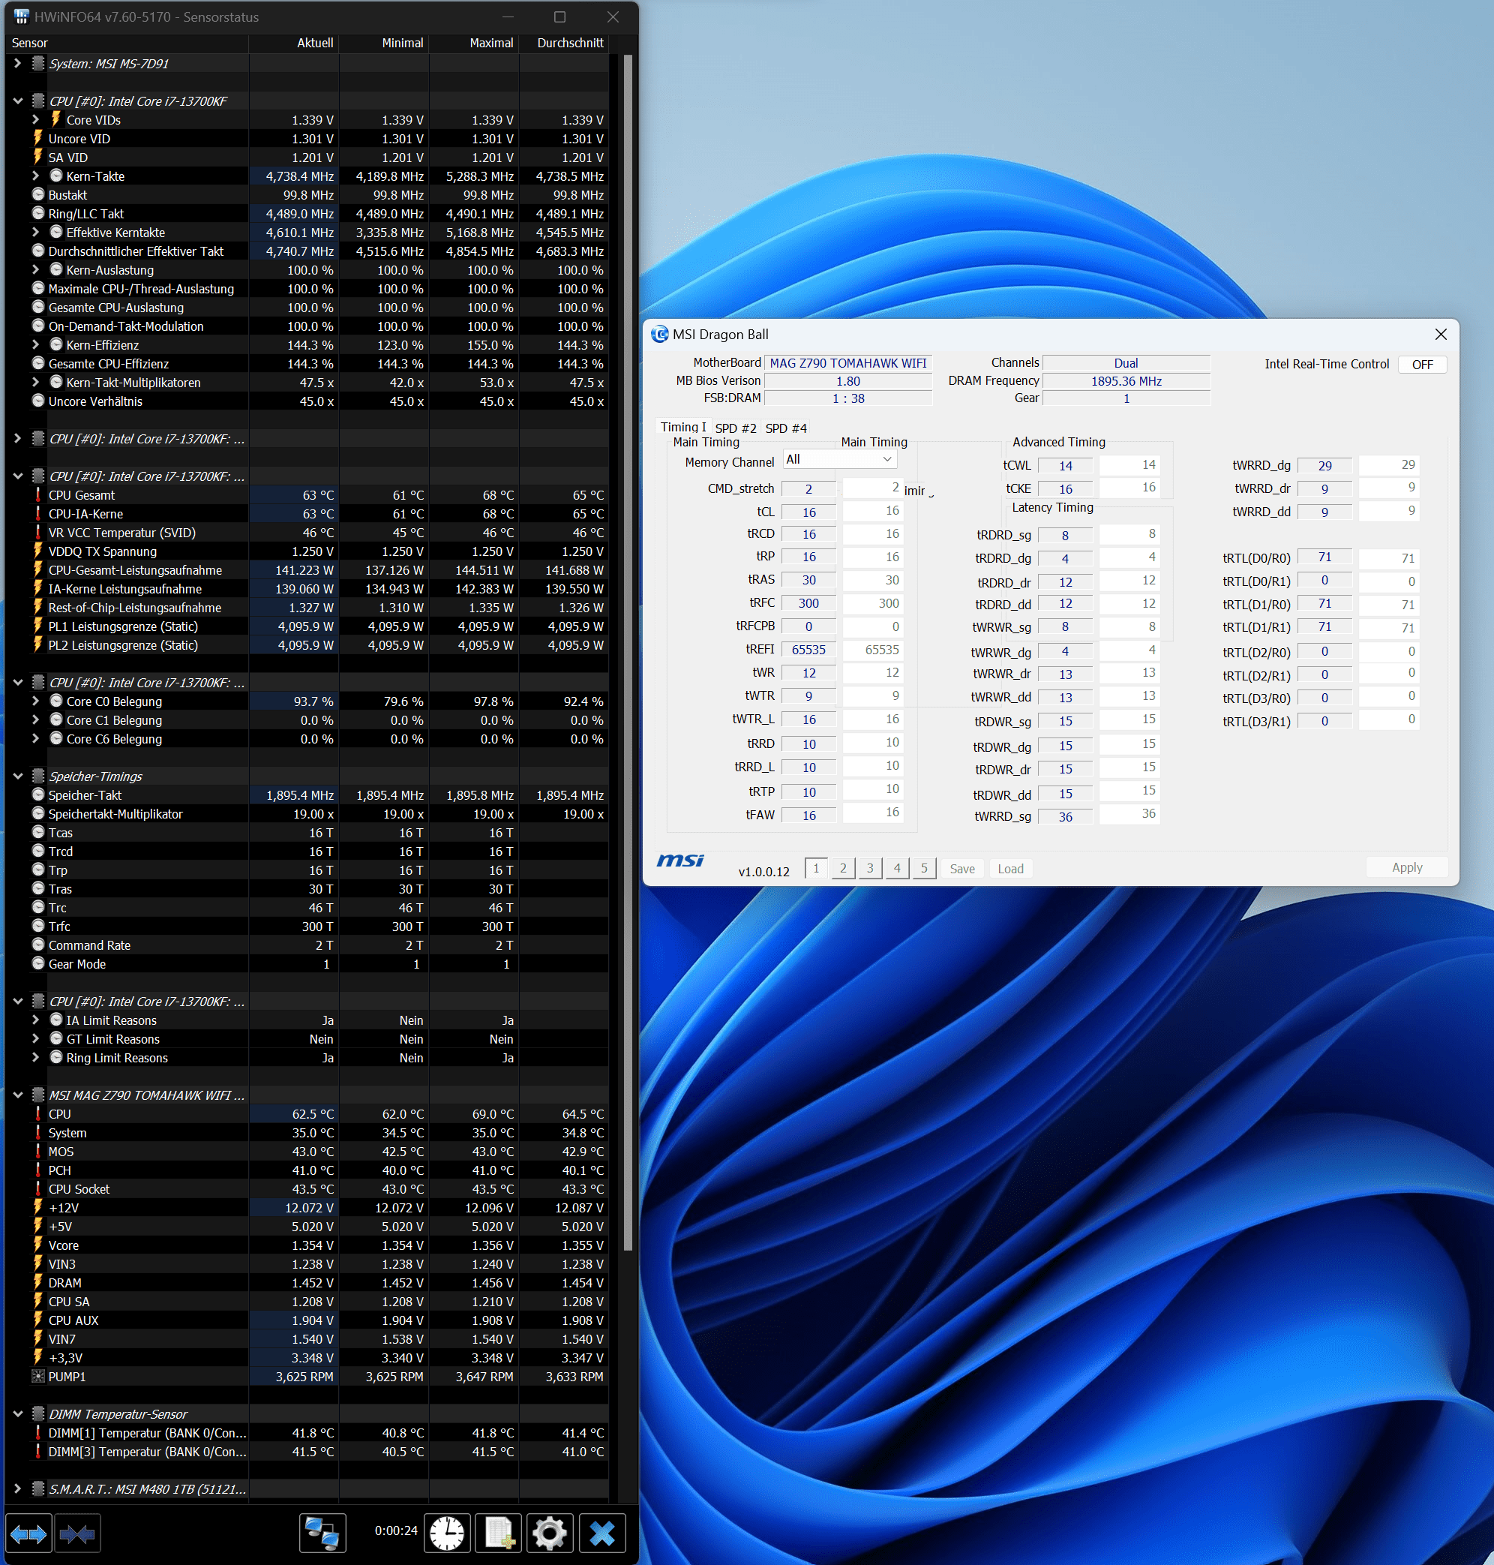Click the PCH temperature icon
Image resolution: width=1494 pixels, height=1565 pixels.
click(37, 1169)
